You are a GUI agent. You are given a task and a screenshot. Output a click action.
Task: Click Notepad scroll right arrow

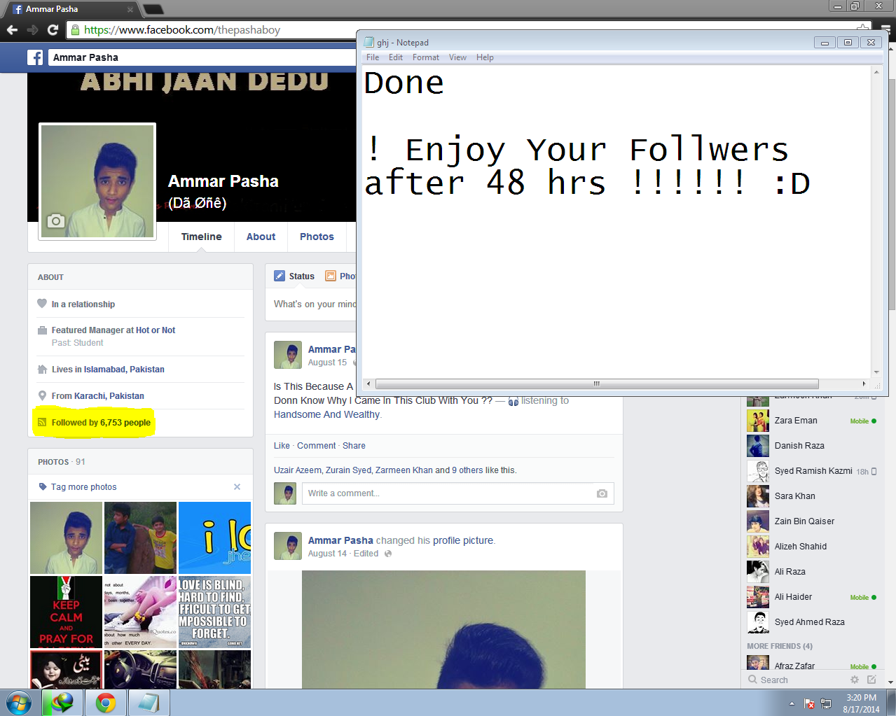[x=864, y=384]
